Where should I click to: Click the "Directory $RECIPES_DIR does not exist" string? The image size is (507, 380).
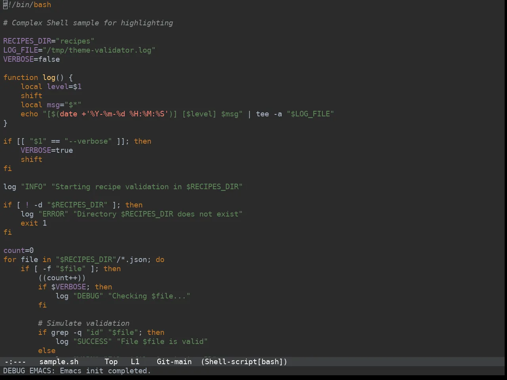click(x=158, y=214)
